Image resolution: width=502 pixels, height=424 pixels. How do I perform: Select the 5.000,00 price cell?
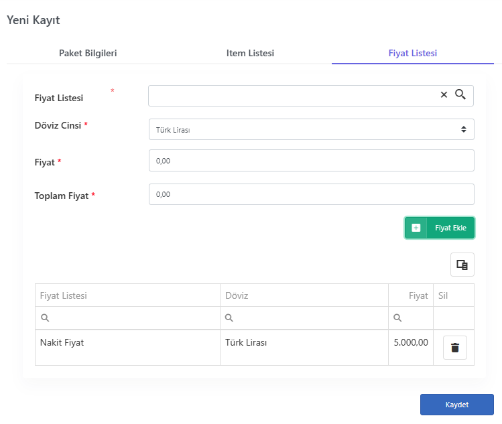[x=411, y=348]
